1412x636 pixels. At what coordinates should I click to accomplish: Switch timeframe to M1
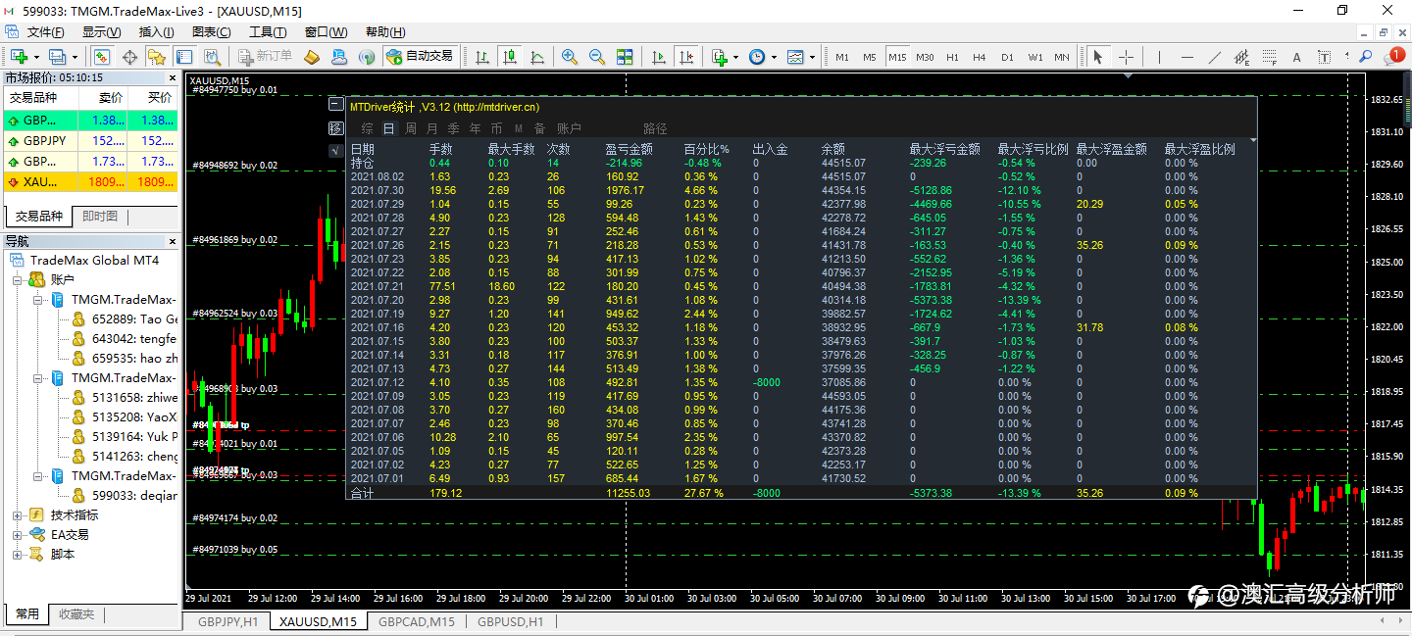(842, 57)
